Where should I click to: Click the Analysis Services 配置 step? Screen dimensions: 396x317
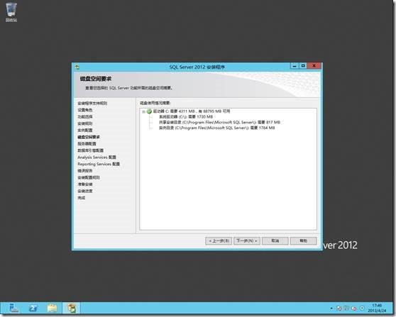pos(97,157)
